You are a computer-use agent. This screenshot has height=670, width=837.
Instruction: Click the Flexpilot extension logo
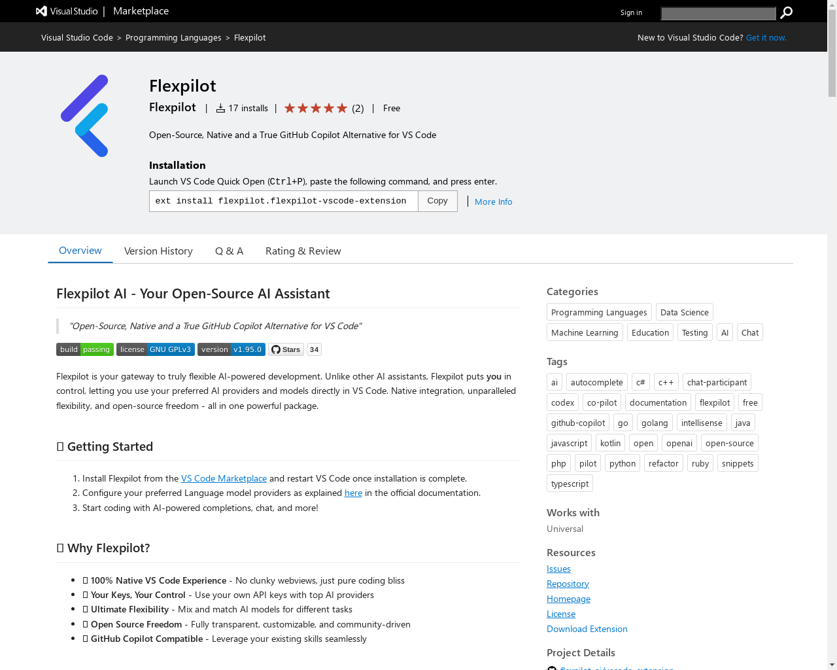click(85, 116)
